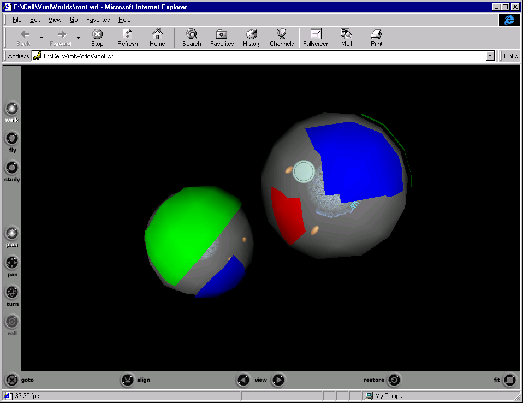Screen dimensions: 523x403
Task: Advance to next viewpoint arrow
Action: 278,380
